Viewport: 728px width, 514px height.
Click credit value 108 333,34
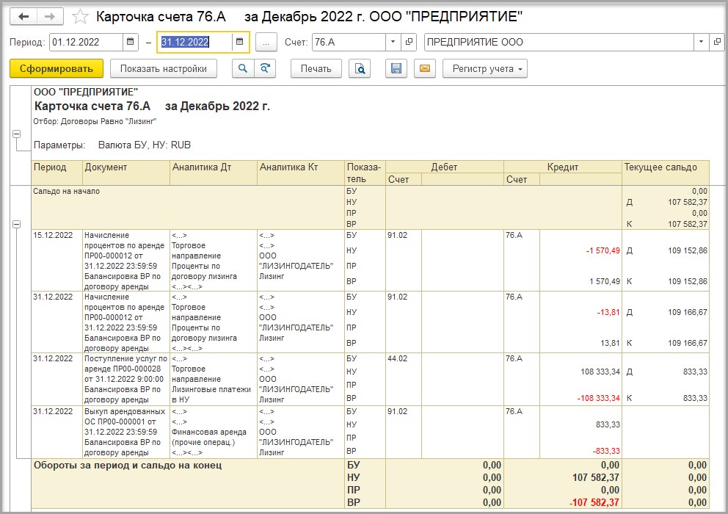[x=600, y=372]
